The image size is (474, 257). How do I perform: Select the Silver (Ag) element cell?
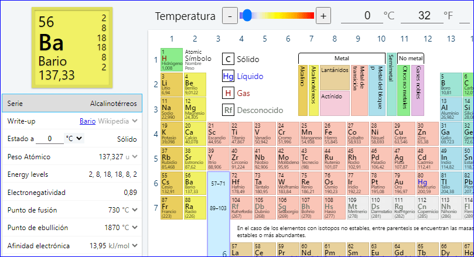[404, 158]
